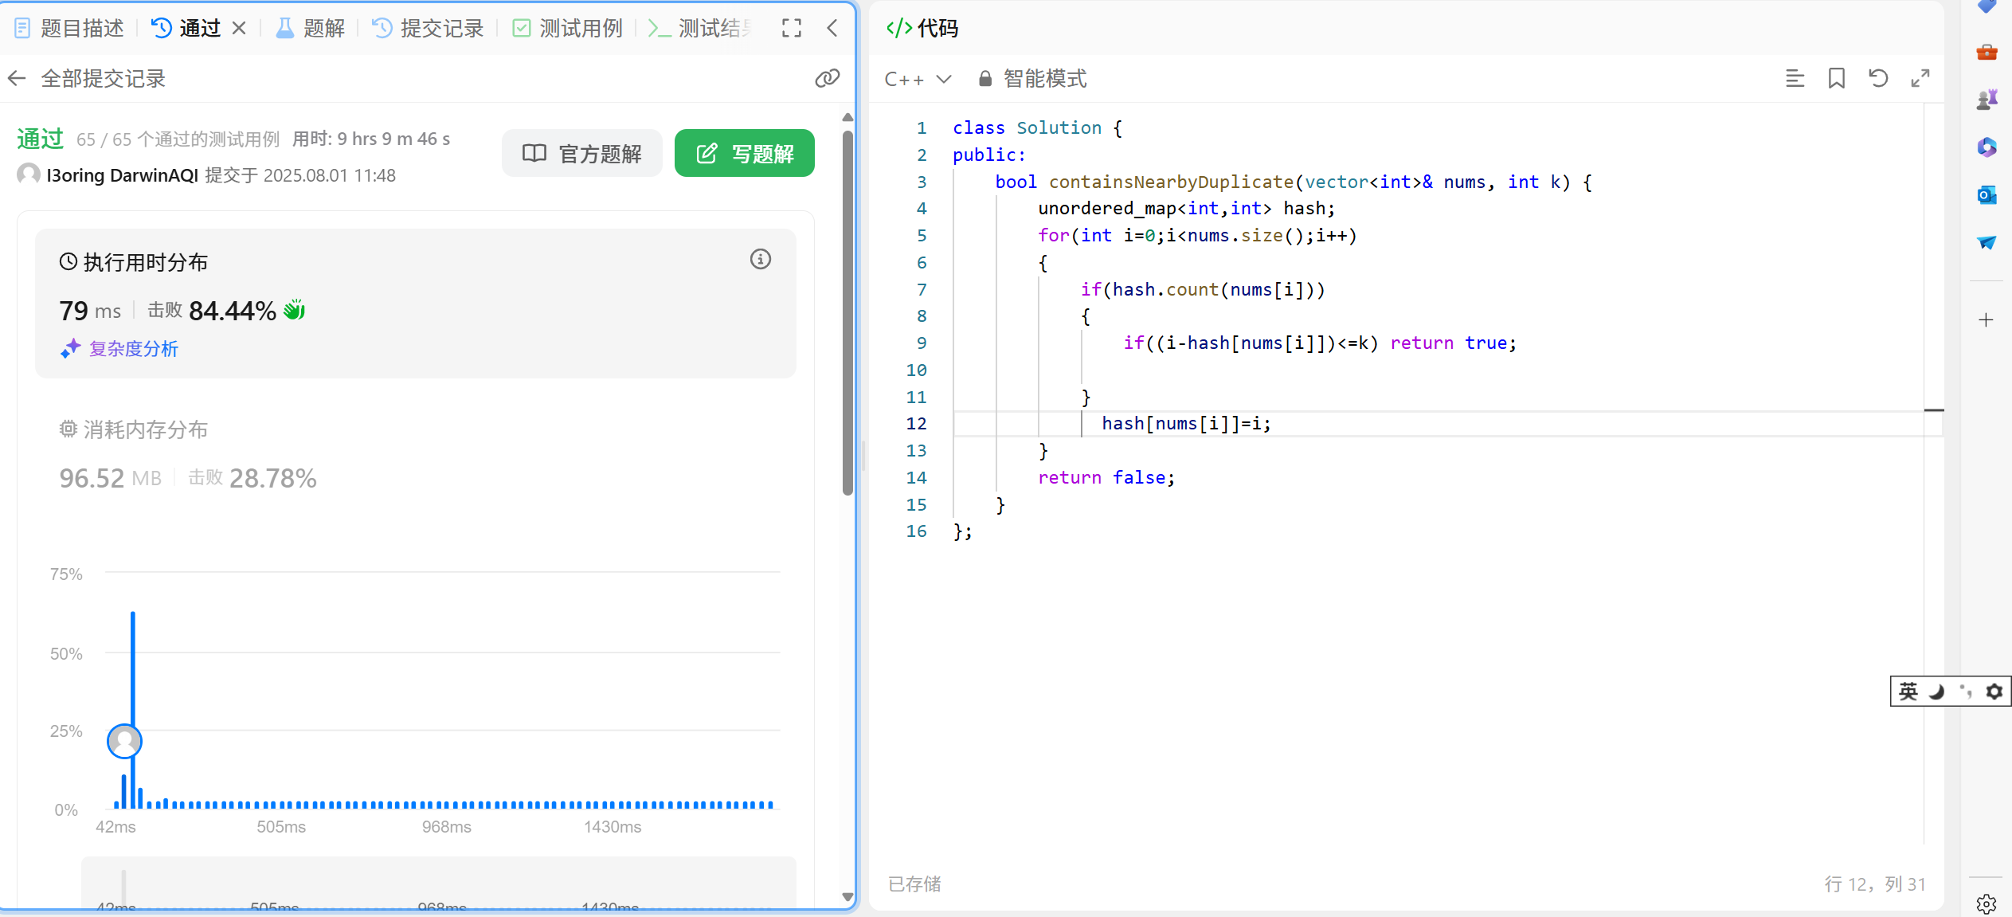This screenshot has width=2012, height=917.
Task: Click the editor minimap scroll marker
Action: tap(1934, 410)
